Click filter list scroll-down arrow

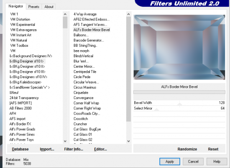(128, 141)
